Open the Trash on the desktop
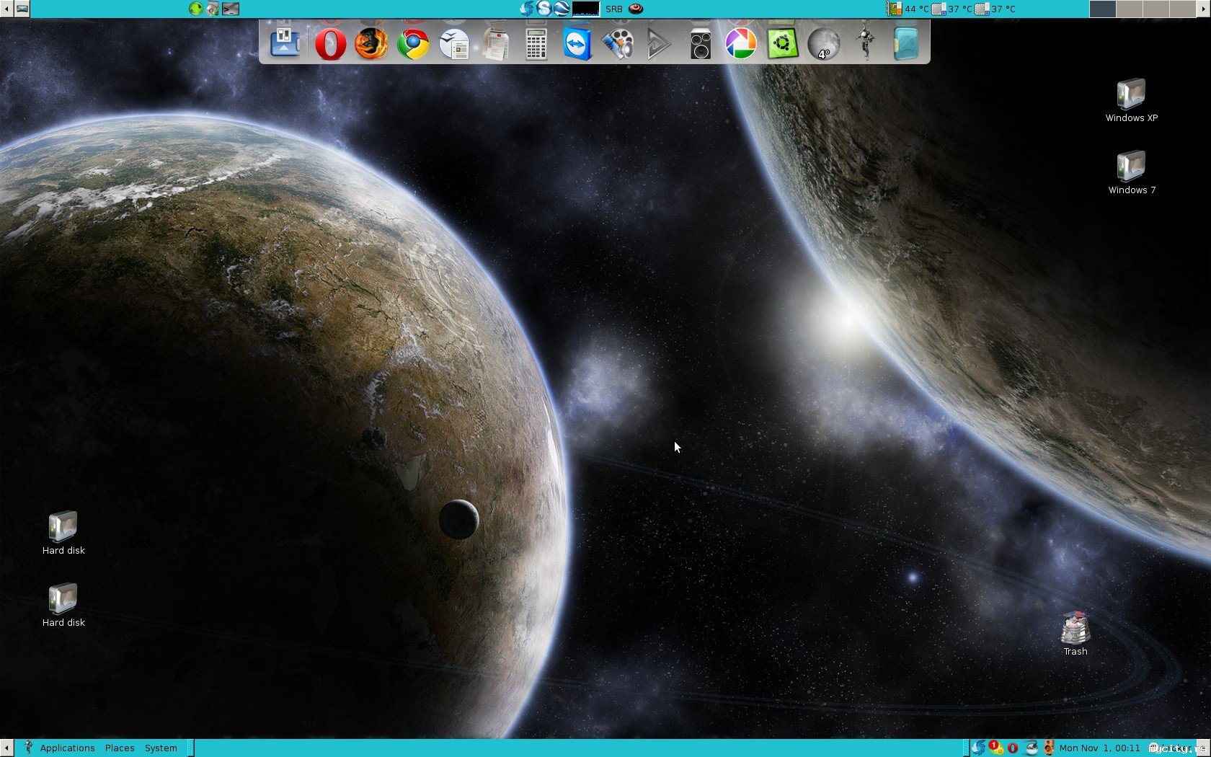1211x757 pixels. [1075, 634]
